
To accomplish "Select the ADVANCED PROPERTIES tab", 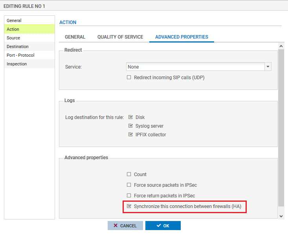I will (182, 37).
